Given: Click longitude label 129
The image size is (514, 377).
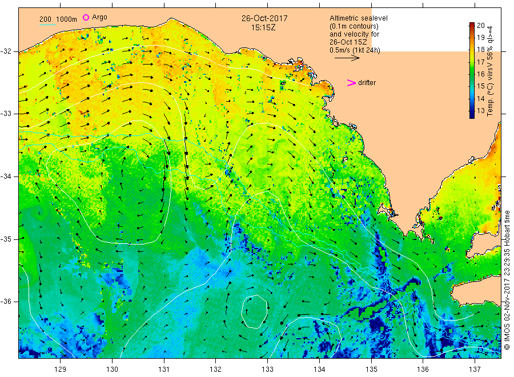Looking at the screenshot, I should point(61,370).
